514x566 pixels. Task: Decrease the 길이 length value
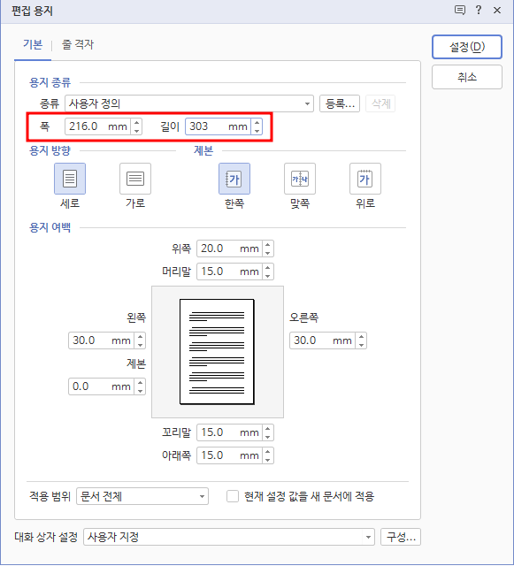(x=257, y=131)
